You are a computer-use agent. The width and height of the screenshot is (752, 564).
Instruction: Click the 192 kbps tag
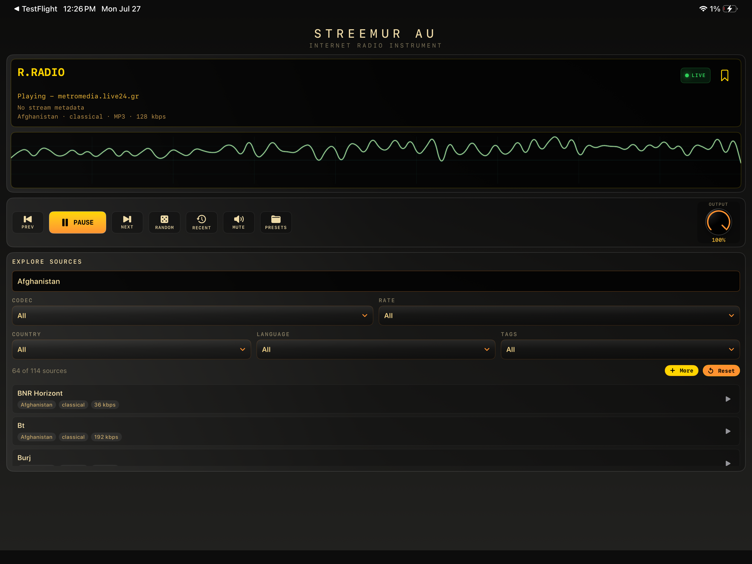[106, 437]
